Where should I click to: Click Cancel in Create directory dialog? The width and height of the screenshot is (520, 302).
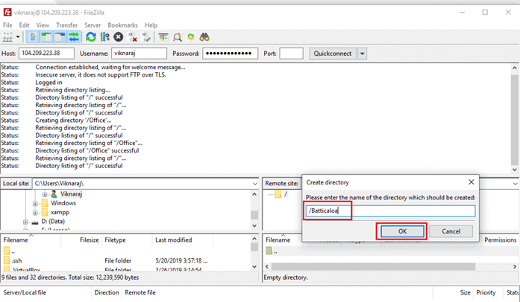(451, 231)
